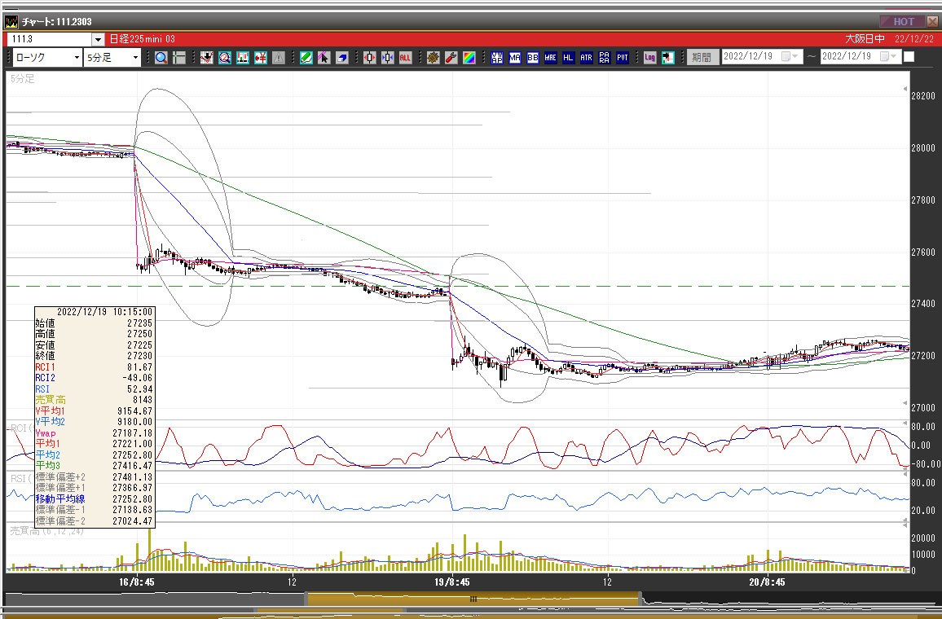Click the HOT button in title bar
942x619 pixels.
click(x=903, y=22)
